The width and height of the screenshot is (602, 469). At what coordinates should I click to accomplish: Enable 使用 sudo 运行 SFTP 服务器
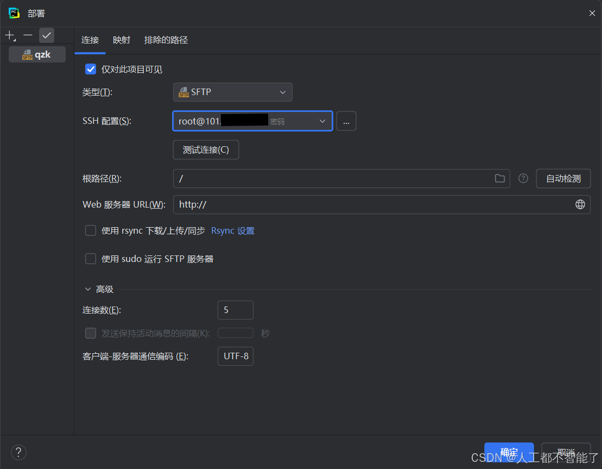(91, 259)
